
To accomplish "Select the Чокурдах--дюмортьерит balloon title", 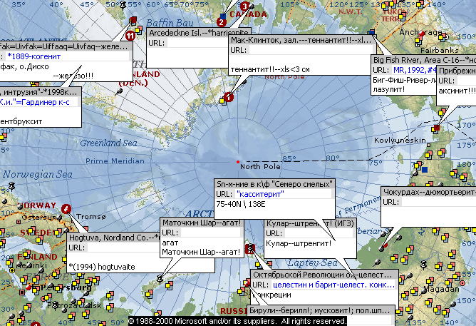I will tap(429, 192).
